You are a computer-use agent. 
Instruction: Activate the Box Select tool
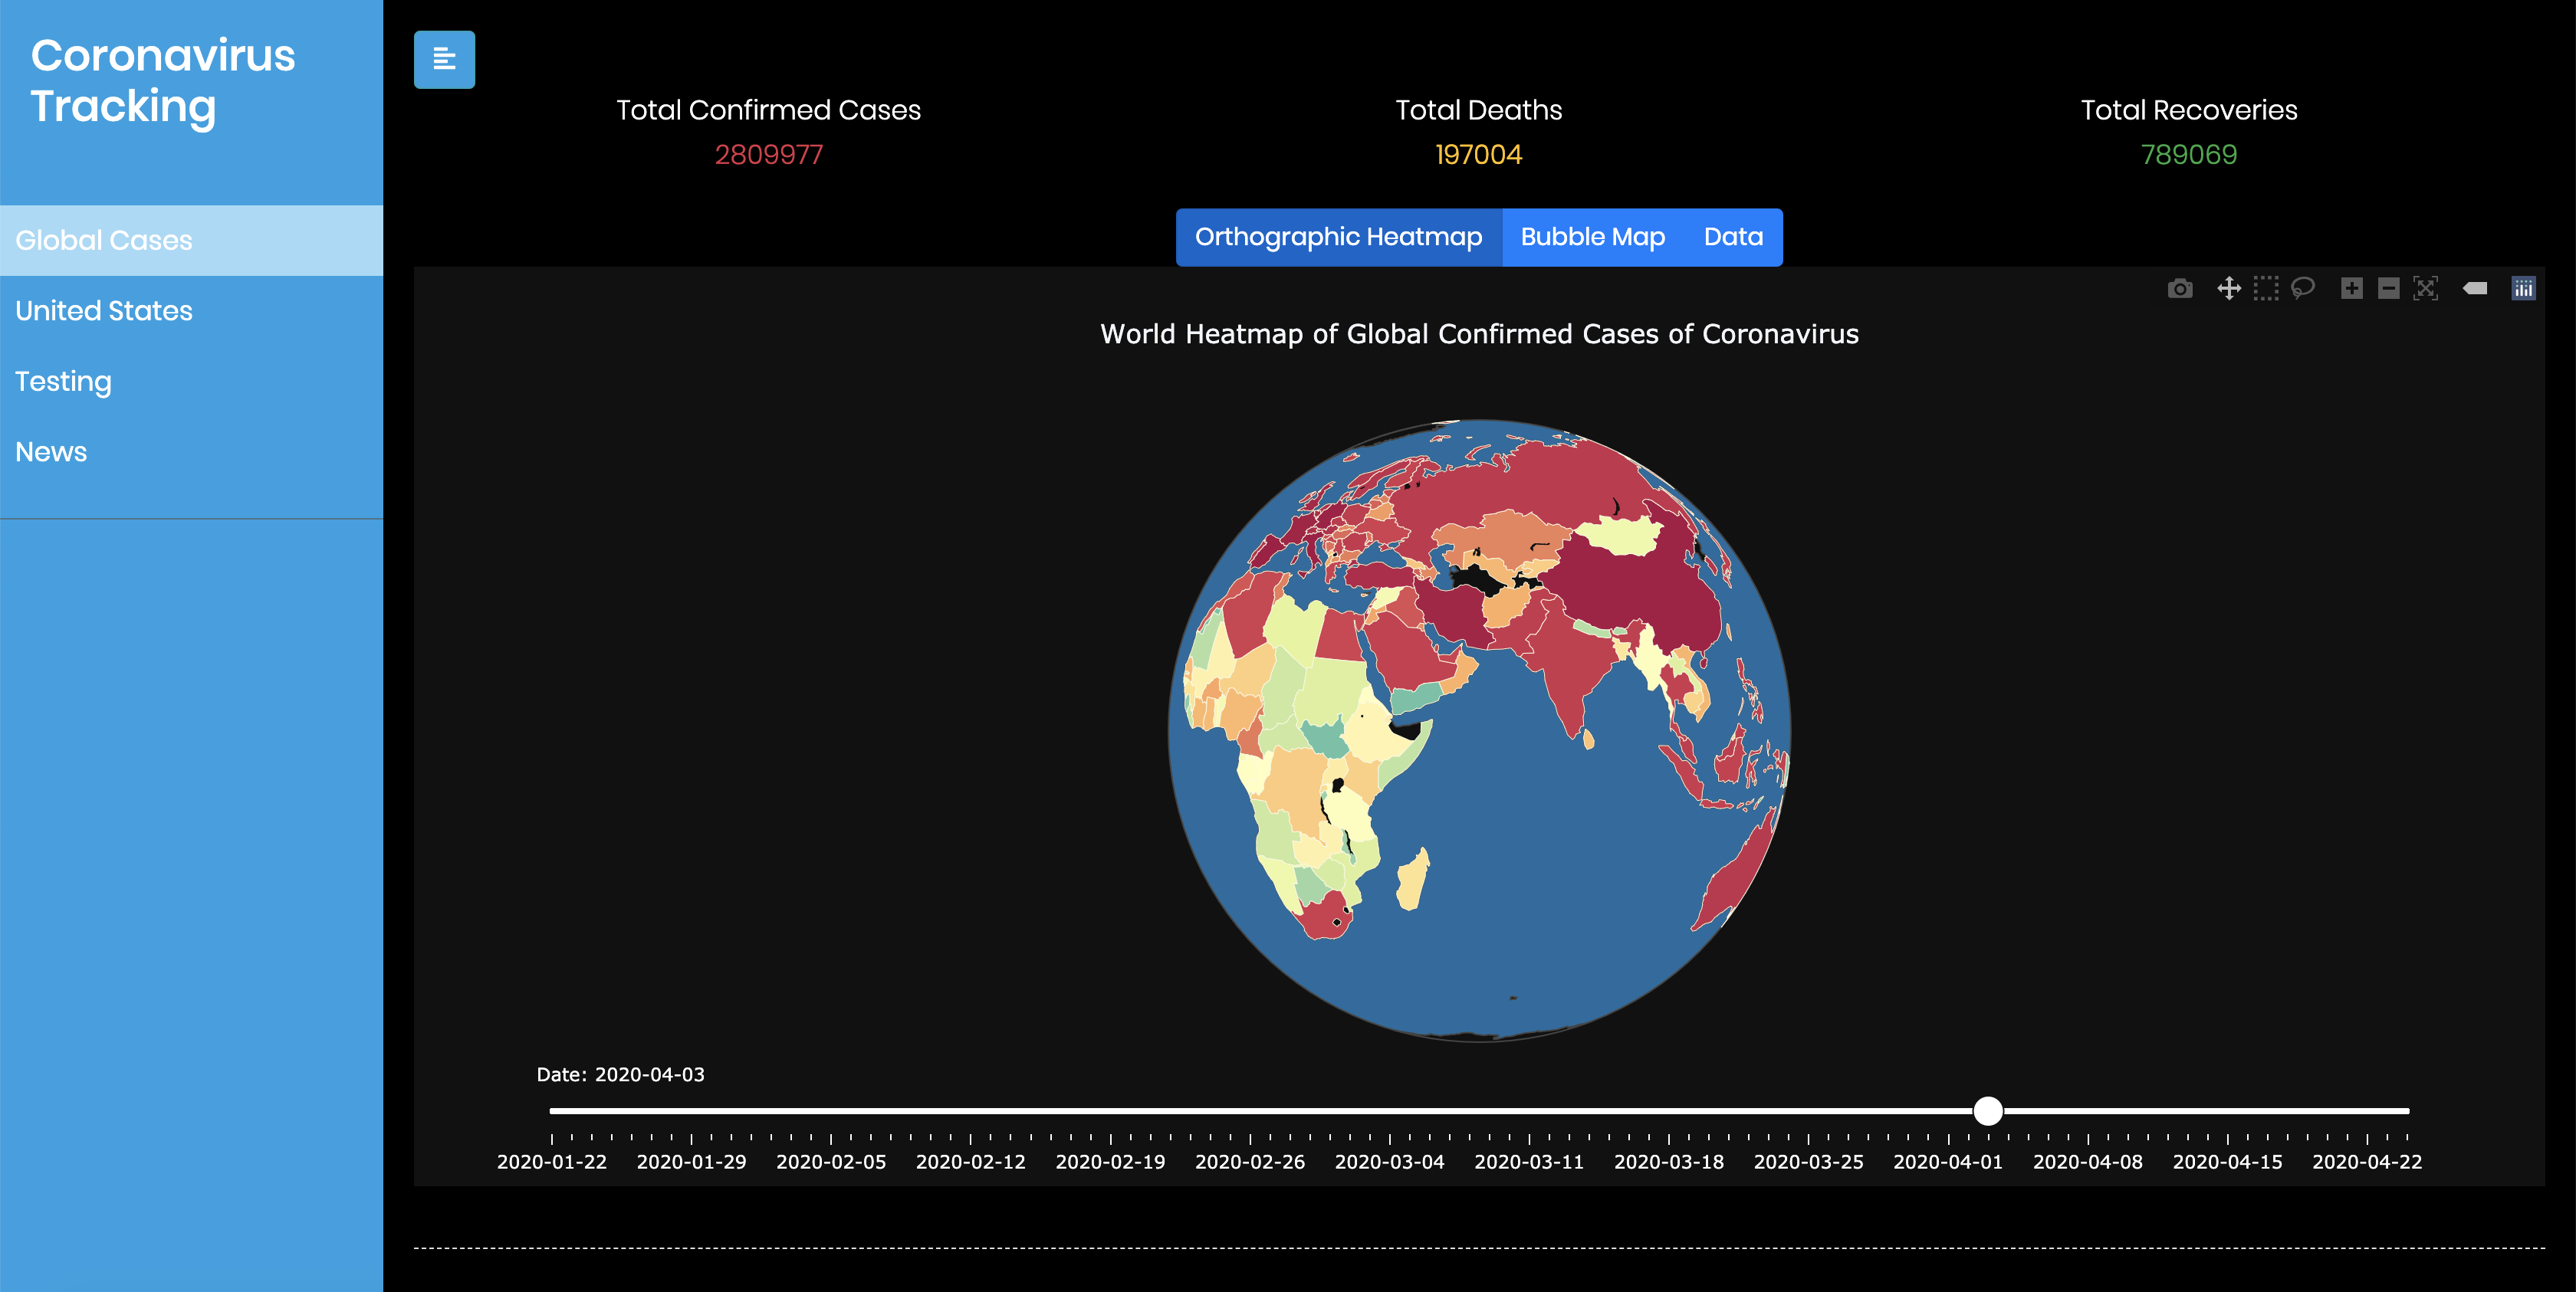pos(2266,289)
